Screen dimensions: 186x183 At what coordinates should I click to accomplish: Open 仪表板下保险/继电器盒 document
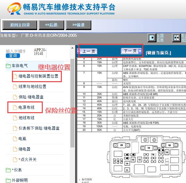39,128
